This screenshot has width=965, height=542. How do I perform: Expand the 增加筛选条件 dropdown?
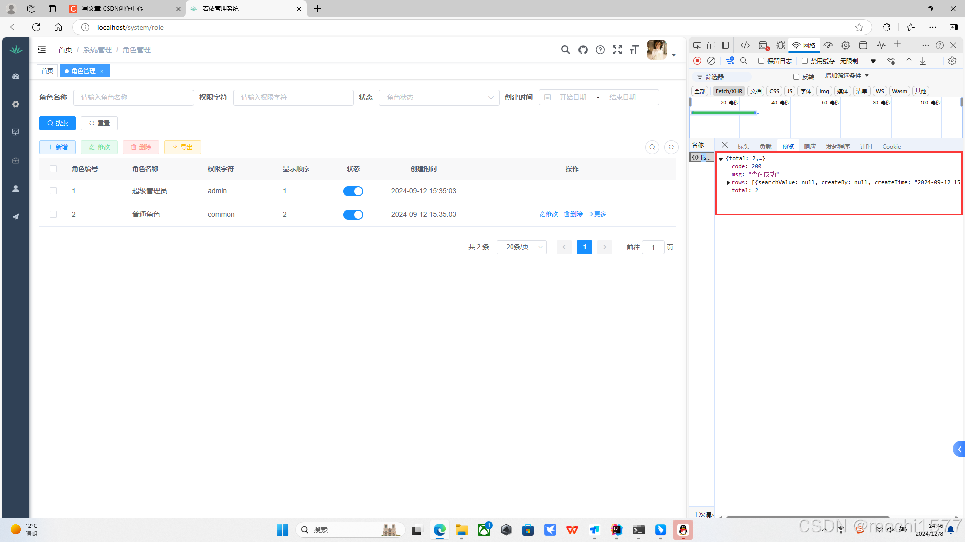tap(847, 76)
